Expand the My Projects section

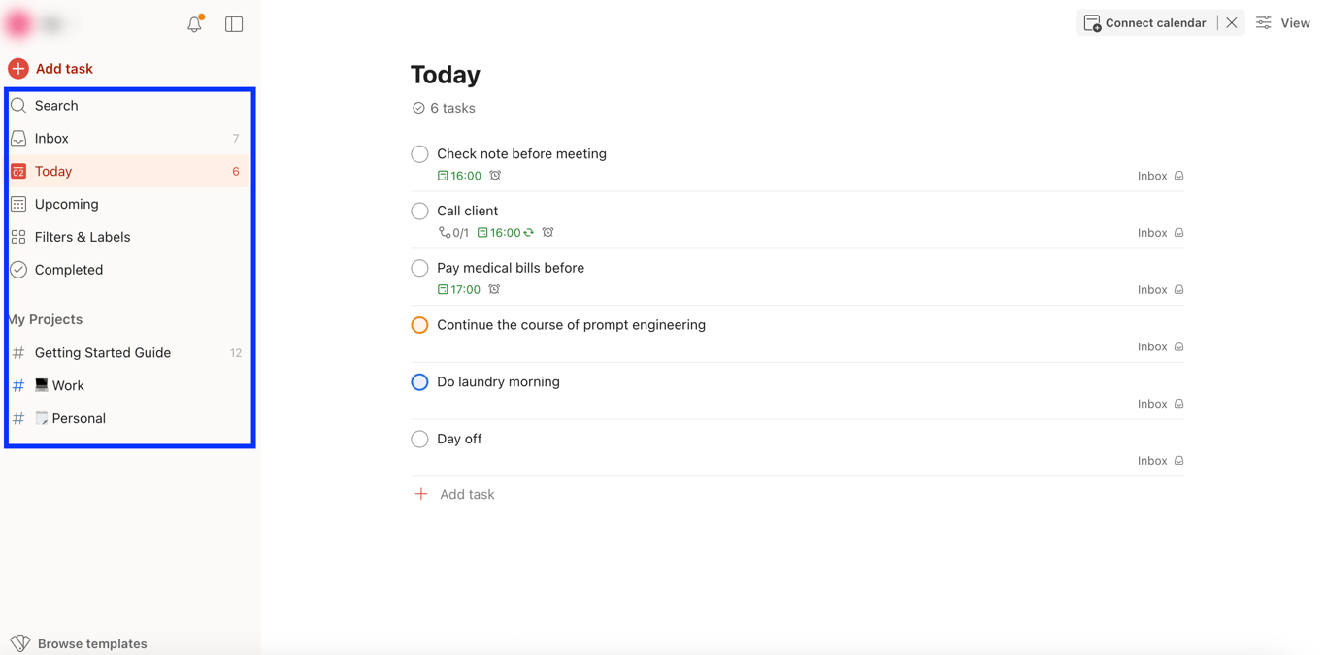46,319
